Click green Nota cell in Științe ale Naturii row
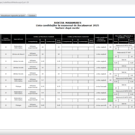Viewport: 135px width, 135px height. pyautogui.click(x=110, y=54)
